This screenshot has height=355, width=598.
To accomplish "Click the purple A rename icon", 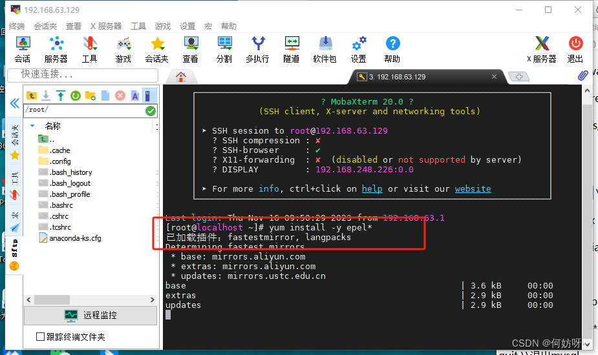I will tap(135, 96).
